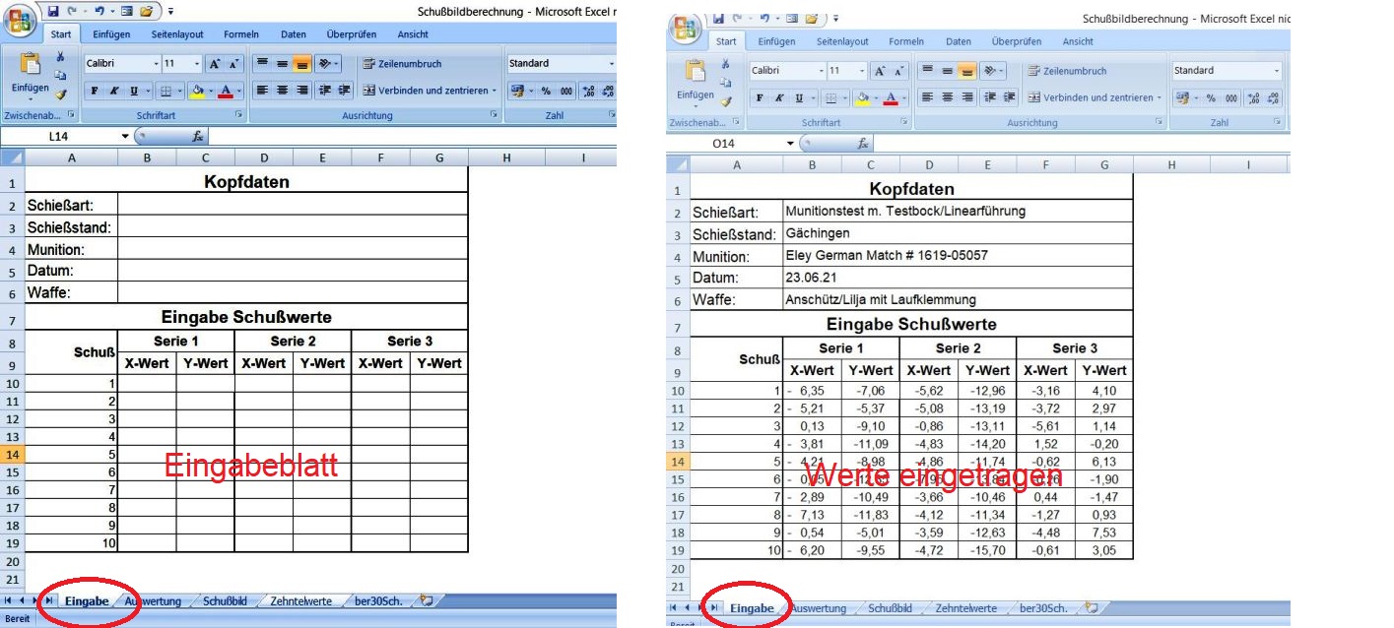Open Formeln ribbon tab in left window
The width and height of the screenshot is (1394, 628).
click(x=240, y=34)
